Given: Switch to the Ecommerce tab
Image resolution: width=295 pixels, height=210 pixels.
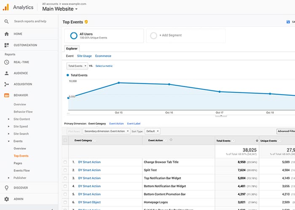Looking at the screenshot, I should pyautogui.click(x=103, y=56).
